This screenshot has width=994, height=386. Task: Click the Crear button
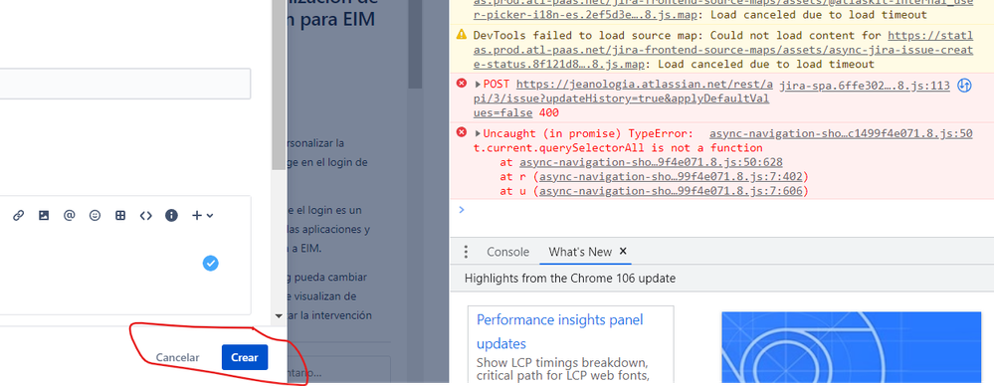[x=245, y=357]
